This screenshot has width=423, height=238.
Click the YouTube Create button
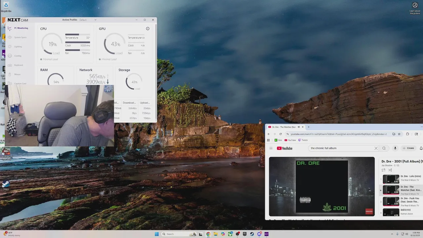pos(408,148)
